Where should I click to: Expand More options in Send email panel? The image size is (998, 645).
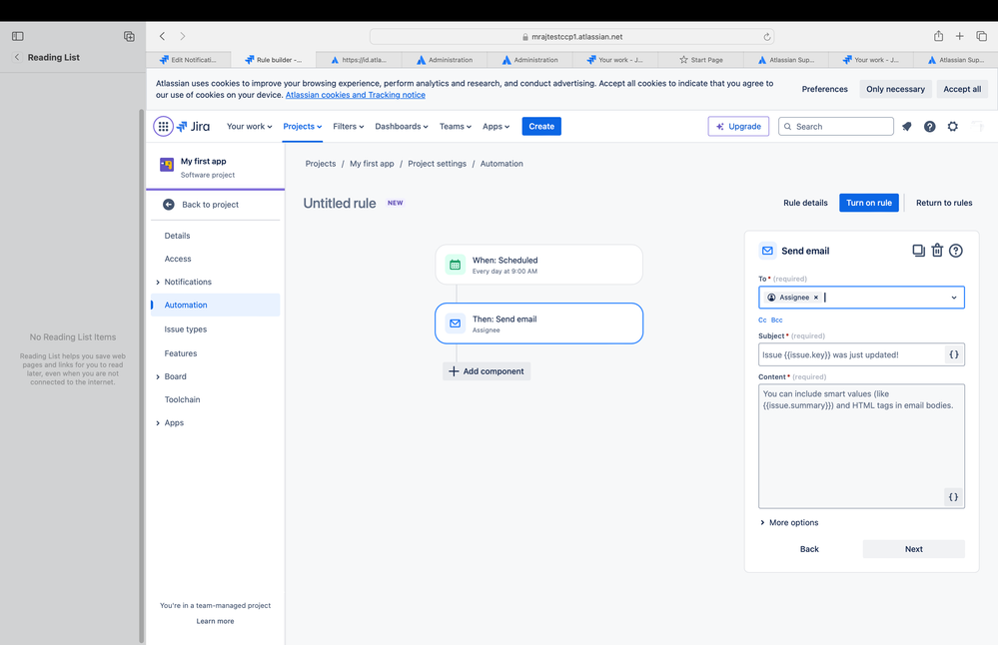pos(789,523)
